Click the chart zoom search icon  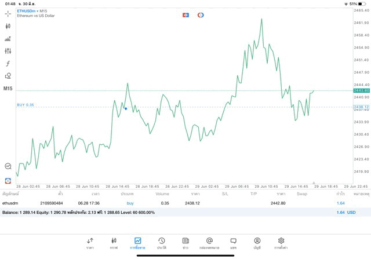pos(8,166)
